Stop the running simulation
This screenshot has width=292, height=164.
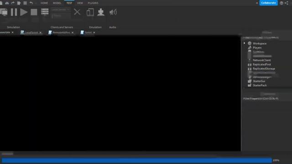click(34, 12)
